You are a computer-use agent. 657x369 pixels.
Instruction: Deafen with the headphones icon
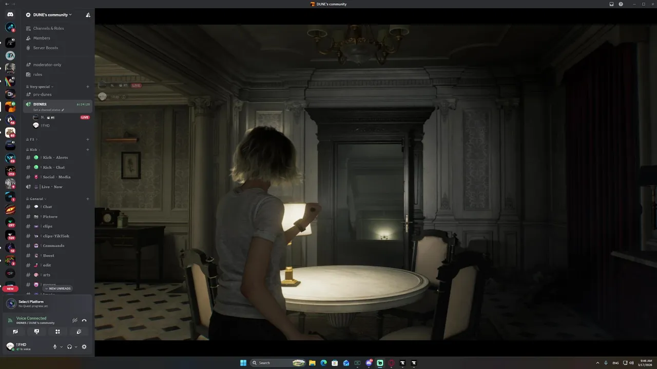point(69,347)
